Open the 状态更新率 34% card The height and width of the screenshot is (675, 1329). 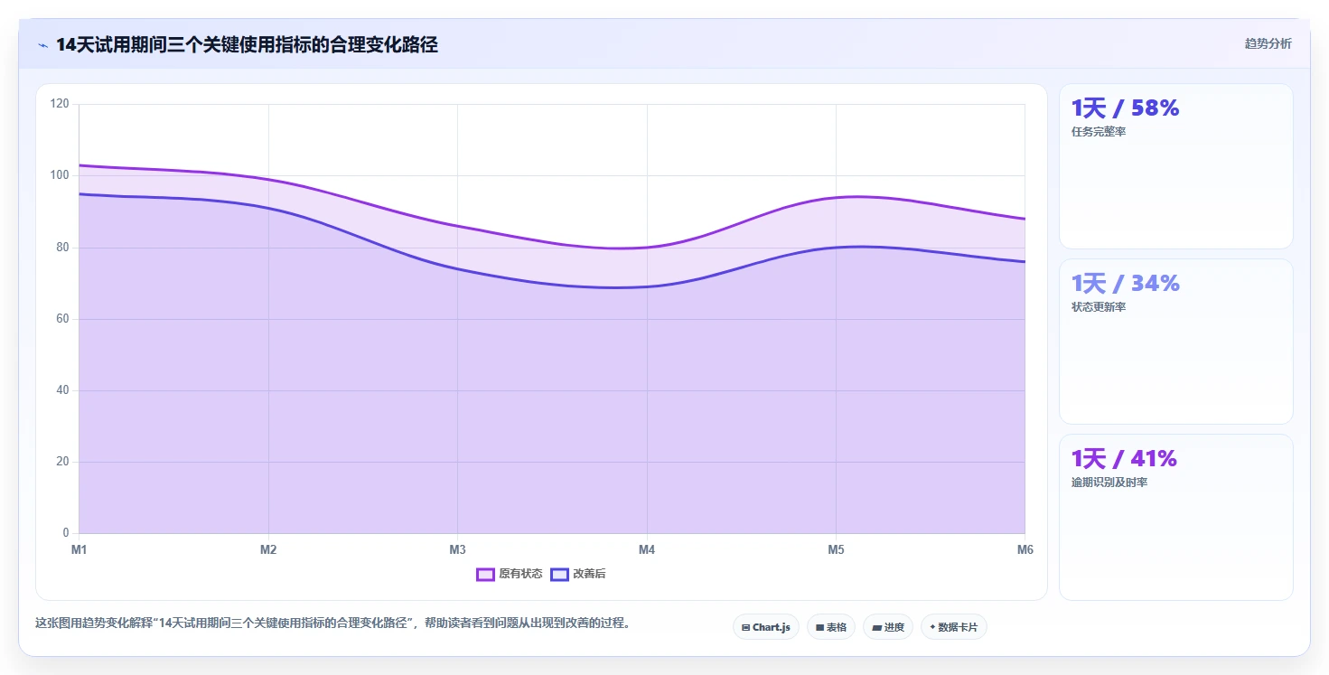tap(1175, 342)
